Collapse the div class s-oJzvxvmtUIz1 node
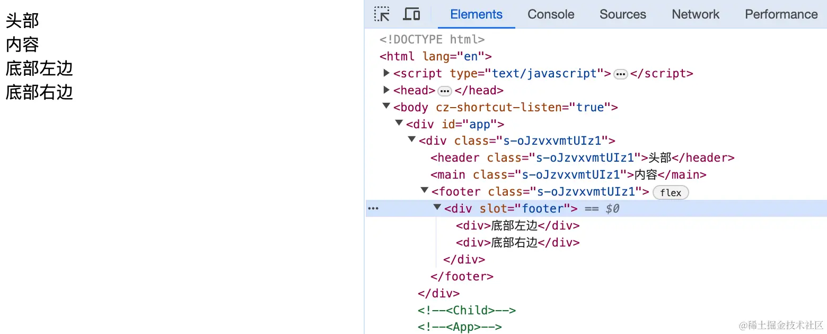The height and width of the screenshot is (334, 827). [412, 140]
